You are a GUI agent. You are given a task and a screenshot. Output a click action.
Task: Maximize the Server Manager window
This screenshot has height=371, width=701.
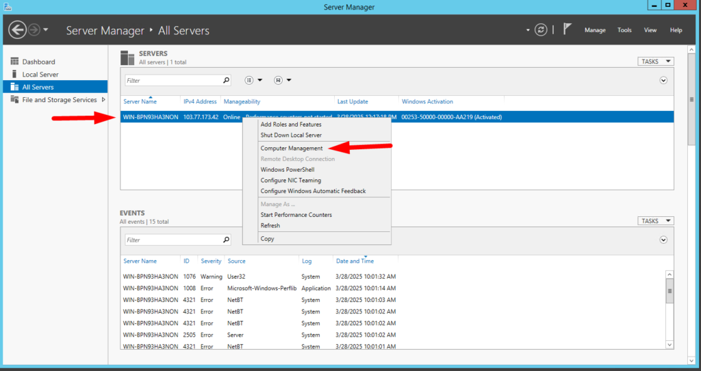[x=667, y=5]
